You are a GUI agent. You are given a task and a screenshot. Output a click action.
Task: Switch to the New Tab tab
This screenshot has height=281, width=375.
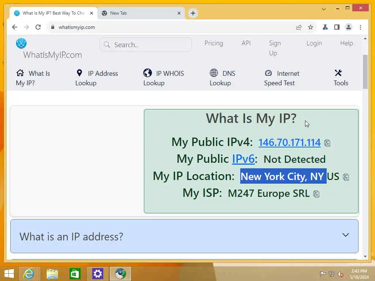tap(141, 13)
